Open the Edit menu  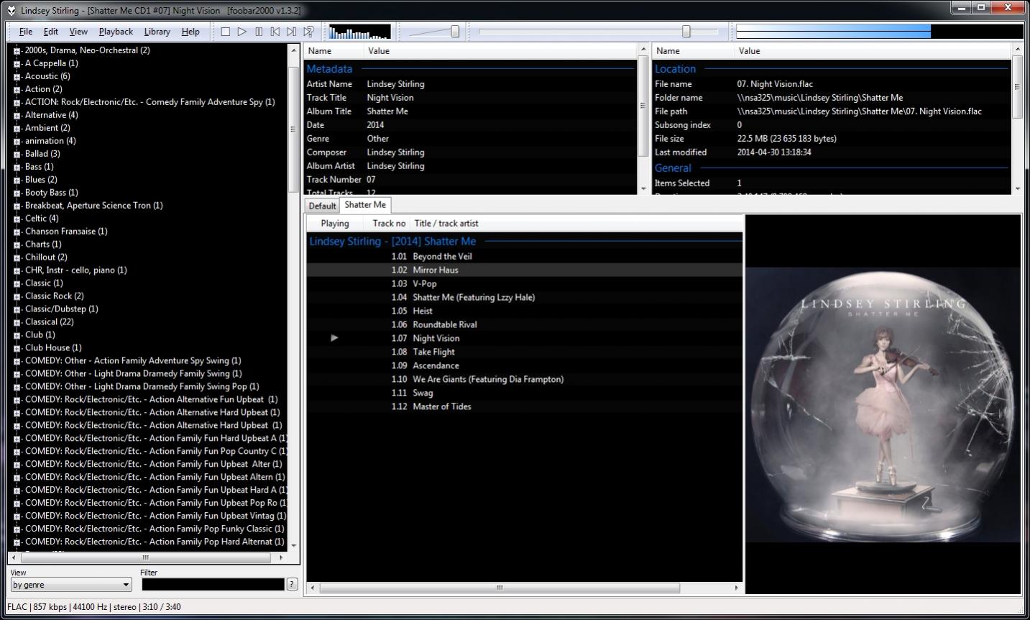tap(51, 32)
